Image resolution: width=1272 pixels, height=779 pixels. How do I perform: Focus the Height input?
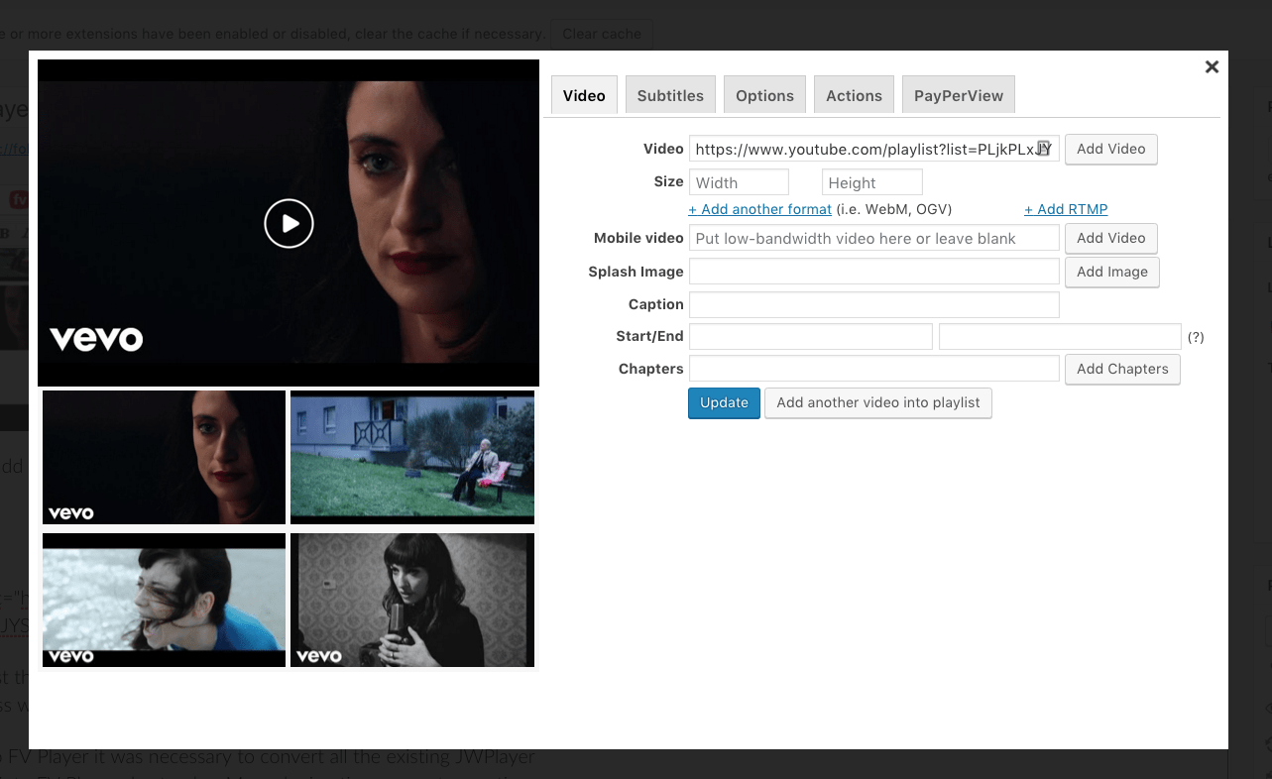(x=872, y=182)
